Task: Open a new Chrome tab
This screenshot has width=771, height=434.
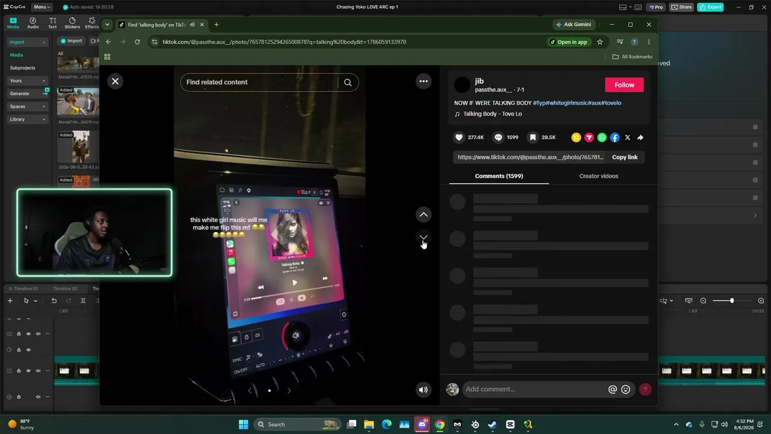Action: click(x=216, y=25)
